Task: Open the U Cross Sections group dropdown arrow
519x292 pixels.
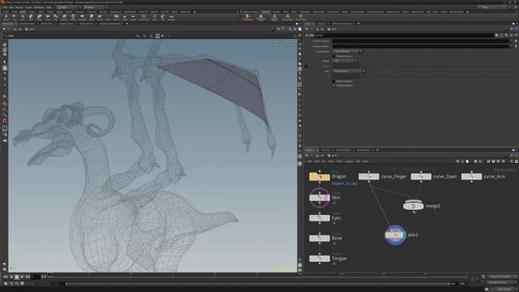Action: point(512,41)
